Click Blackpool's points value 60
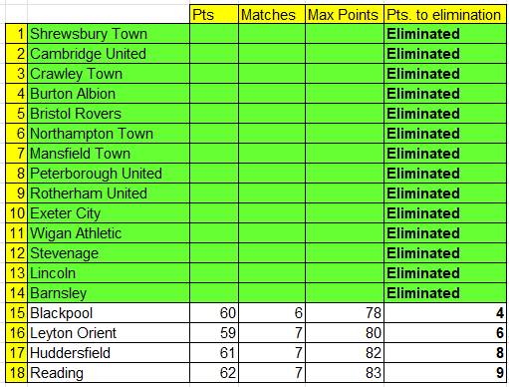This screenshot has height=387, width=509. (214, 313)
